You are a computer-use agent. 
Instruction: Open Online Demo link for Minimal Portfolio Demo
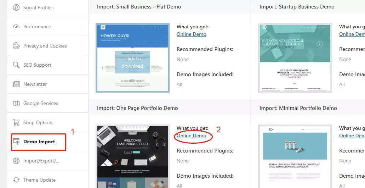point(352,136)
